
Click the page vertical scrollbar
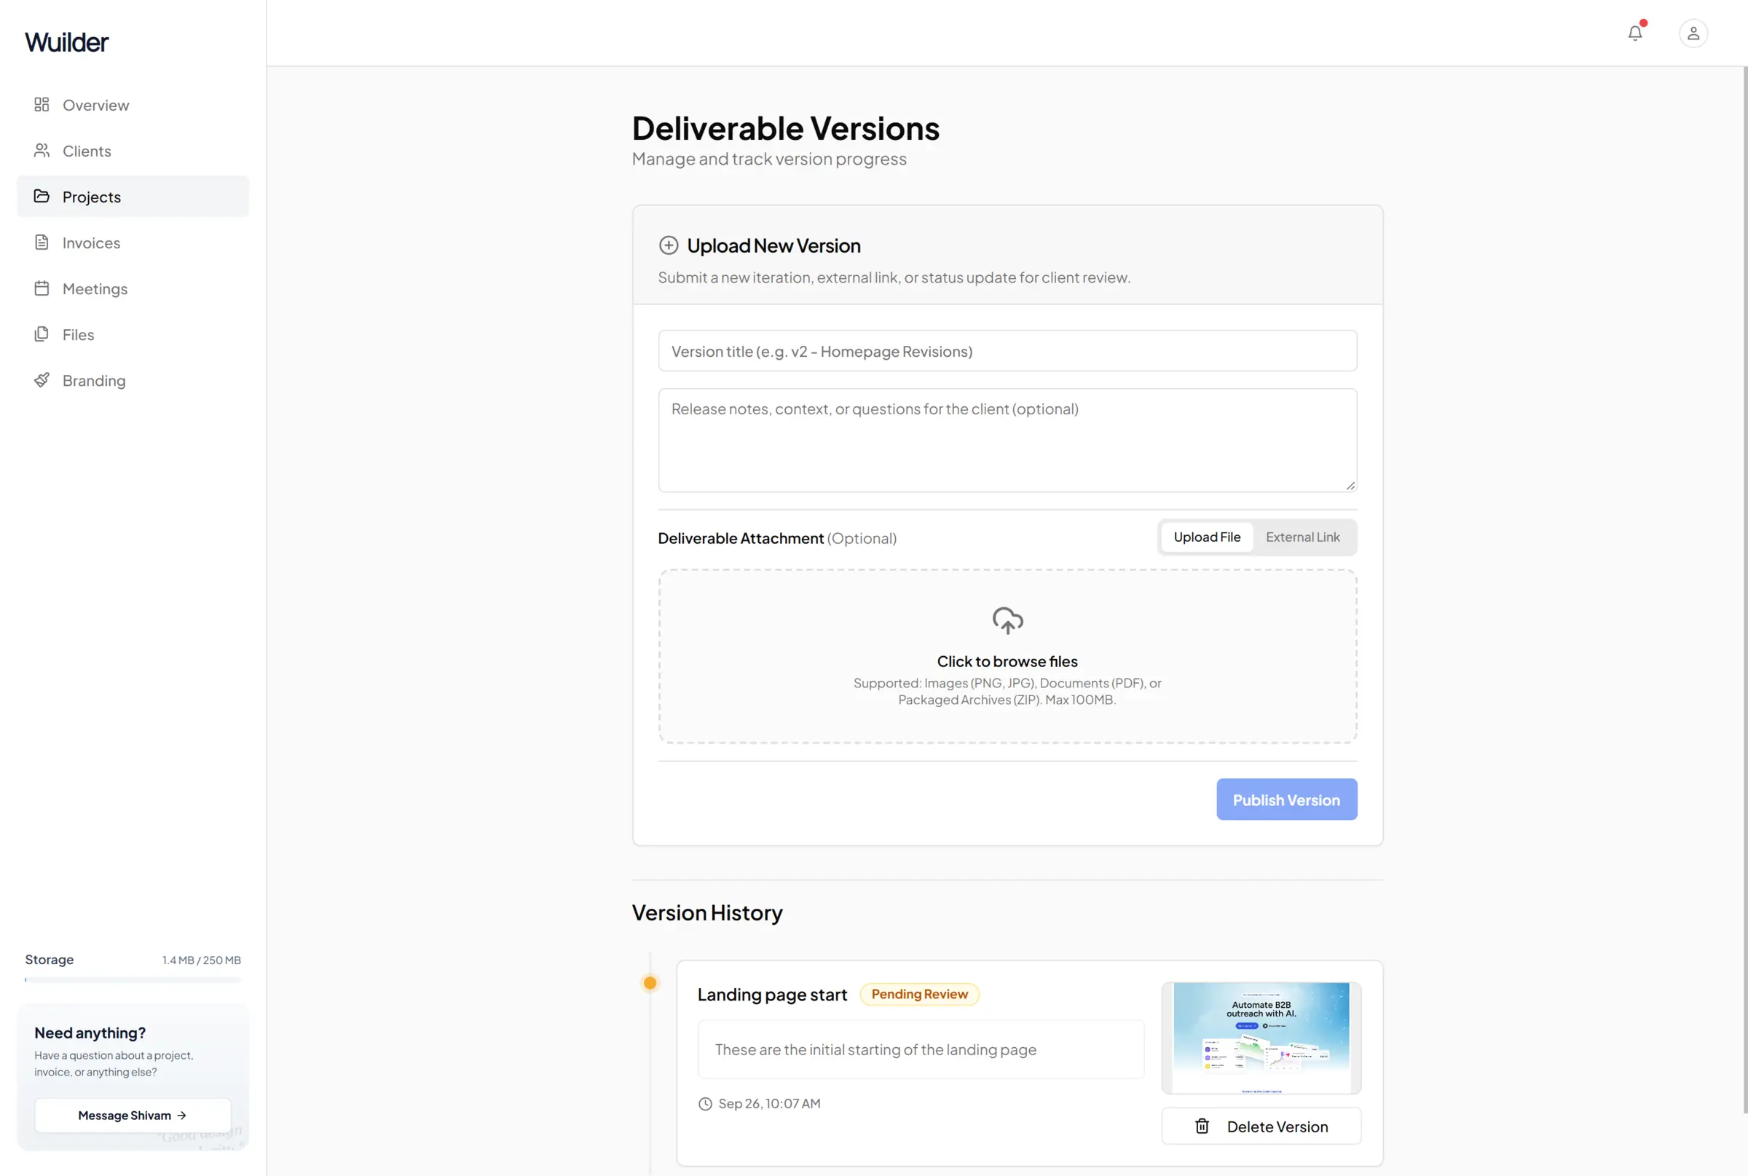click(x=1745, y=590)
